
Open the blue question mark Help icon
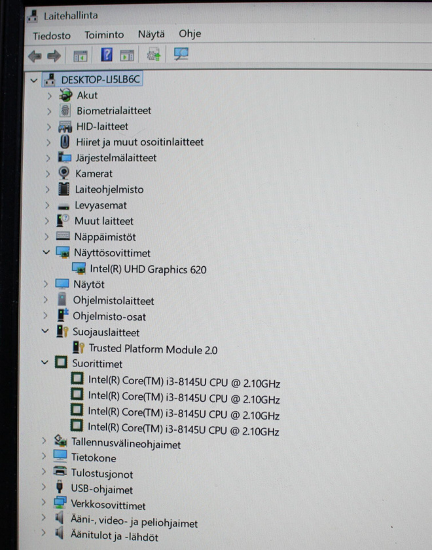[107, 54]
